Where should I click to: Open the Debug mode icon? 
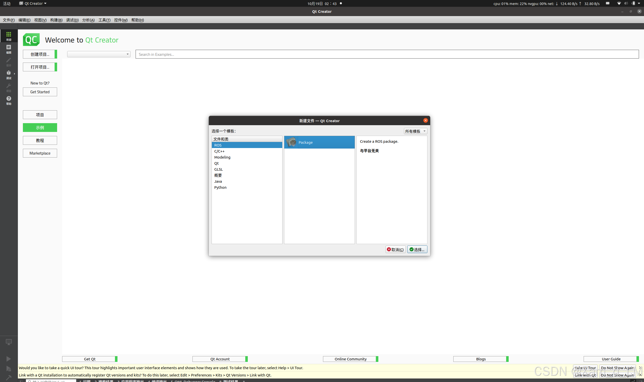pyautogui.click(x=9, y=74)
